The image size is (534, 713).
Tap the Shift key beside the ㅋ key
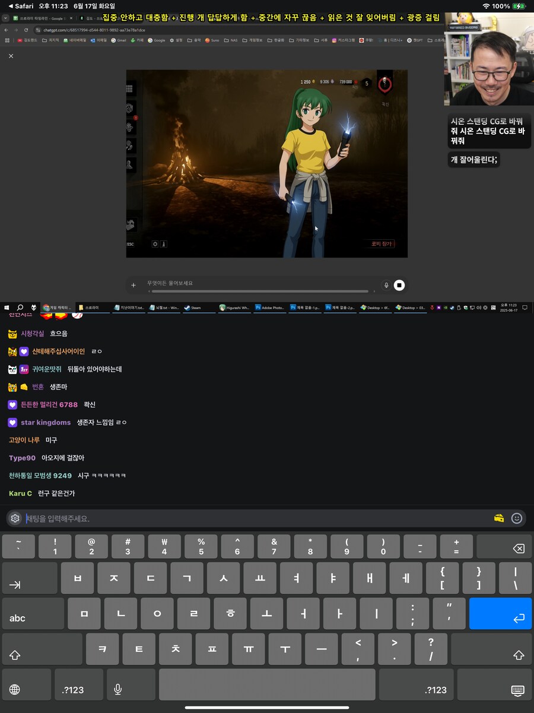pyautogui.click(x=42, y=649)
